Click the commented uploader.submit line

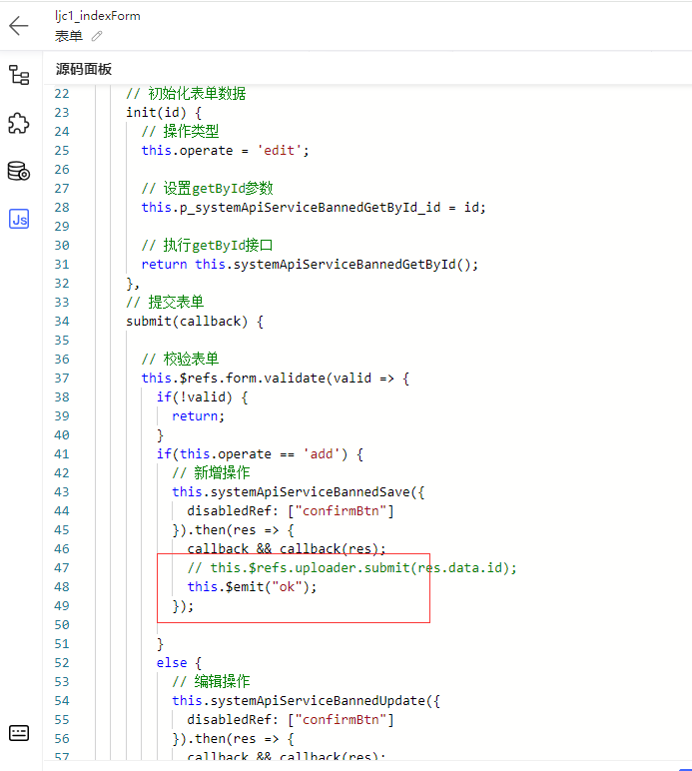(351, 568)
